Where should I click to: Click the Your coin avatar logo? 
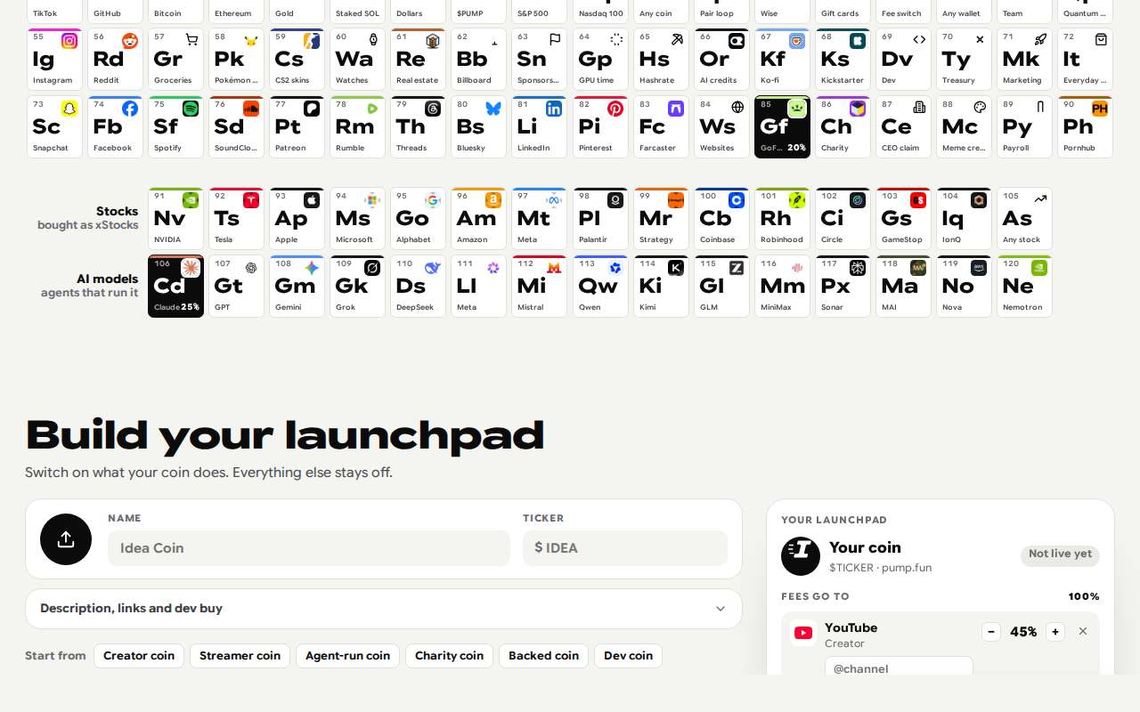(801, 556)
